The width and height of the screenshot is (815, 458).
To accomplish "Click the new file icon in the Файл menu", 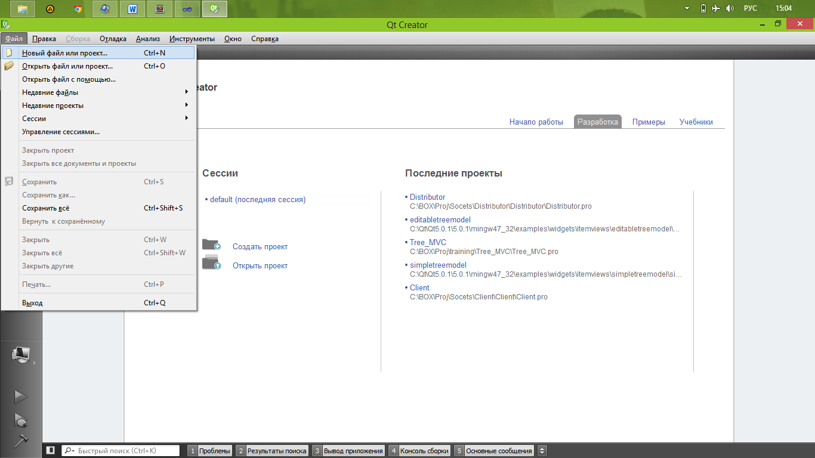I will click(9, 52).
